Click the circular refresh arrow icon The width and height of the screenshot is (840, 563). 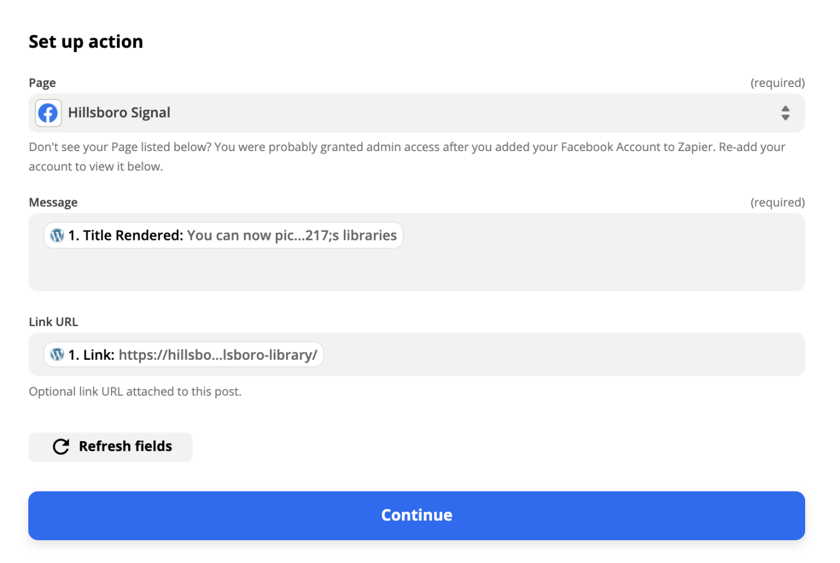click(61, 447)
